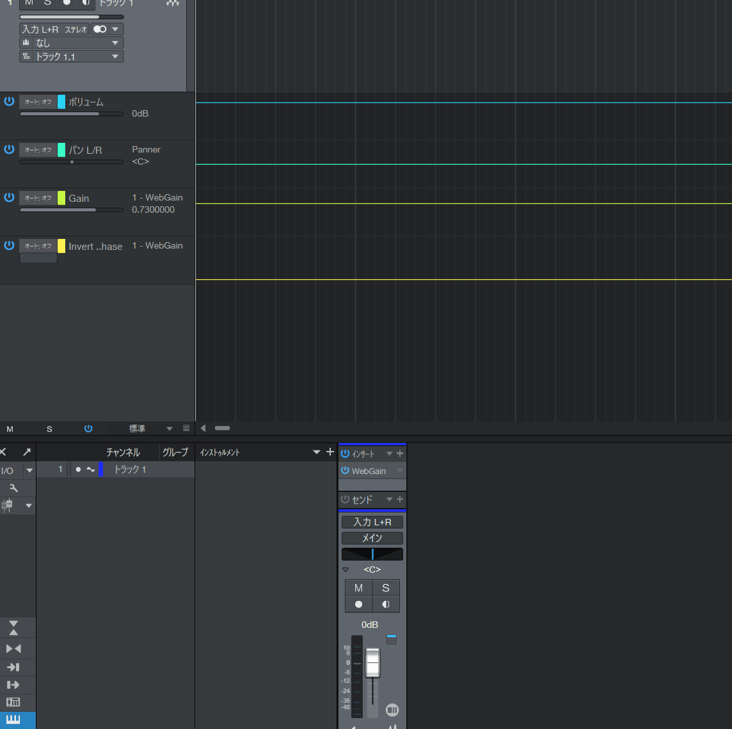Open automation mode for パン L/R lane
The width and height of the screenshot is (732, 729).
point(38,150)
